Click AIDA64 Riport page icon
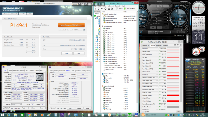 117,9
